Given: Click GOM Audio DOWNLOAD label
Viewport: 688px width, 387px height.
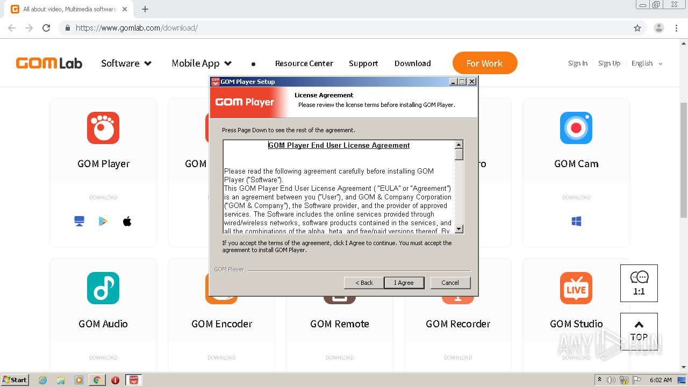Looking at the screenshot, I should coord(103,358).
